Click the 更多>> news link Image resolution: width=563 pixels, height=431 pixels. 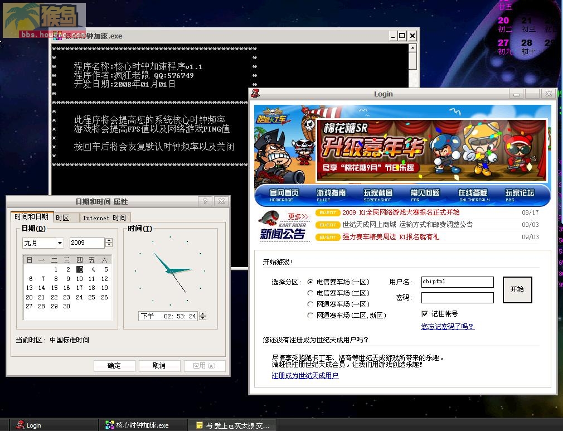[x=298, y=216]
